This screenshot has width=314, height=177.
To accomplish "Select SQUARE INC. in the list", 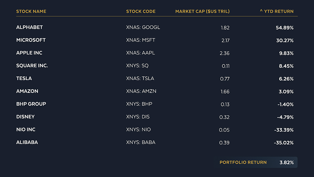I will coord(32,66).
